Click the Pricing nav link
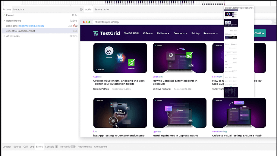Screen dimensions: 277x156 pos(195,33)
